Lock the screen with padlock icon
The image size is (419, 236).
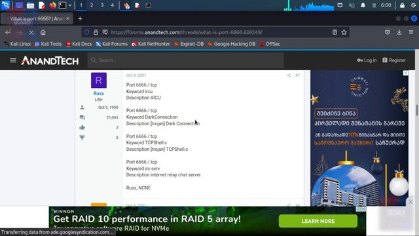click(402, 5)
